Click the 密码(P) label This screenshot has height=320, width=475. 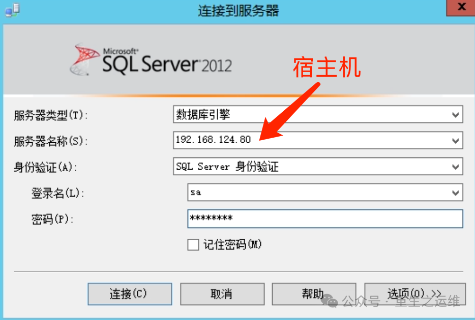click(x=52, y=219)
